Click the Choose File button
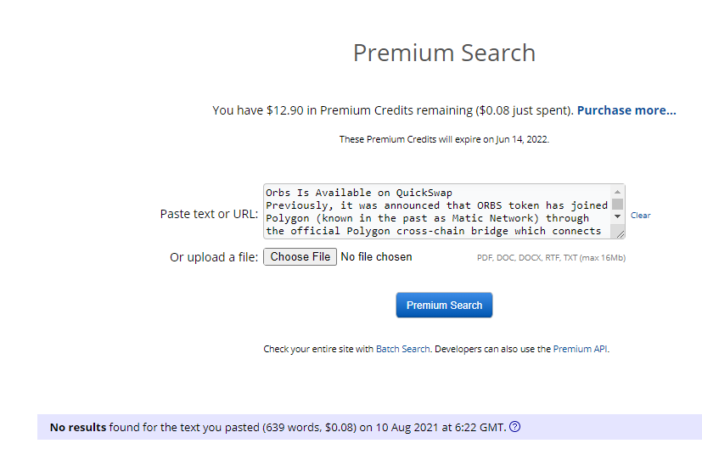The width and height of the screenshot is (702, 449). pos(300,257)
